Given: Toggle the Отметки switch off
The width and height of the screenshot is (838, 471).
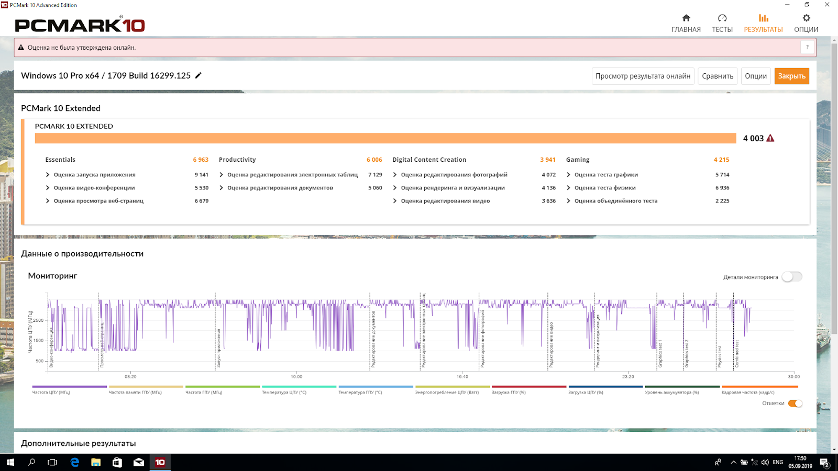Looking at the screenshot, I should [795, 403].
